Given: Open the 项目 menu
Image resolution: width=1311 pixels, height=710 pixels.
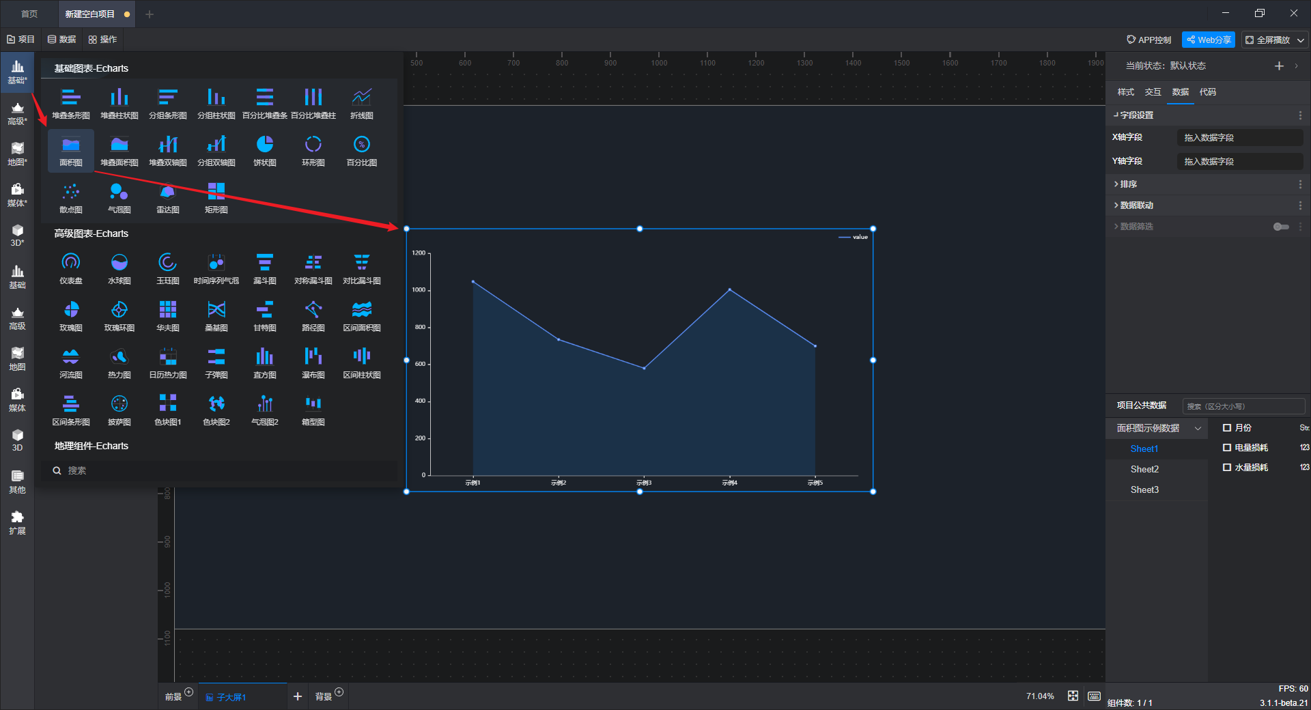Looking at the screenshot, I should click(20, 40).
